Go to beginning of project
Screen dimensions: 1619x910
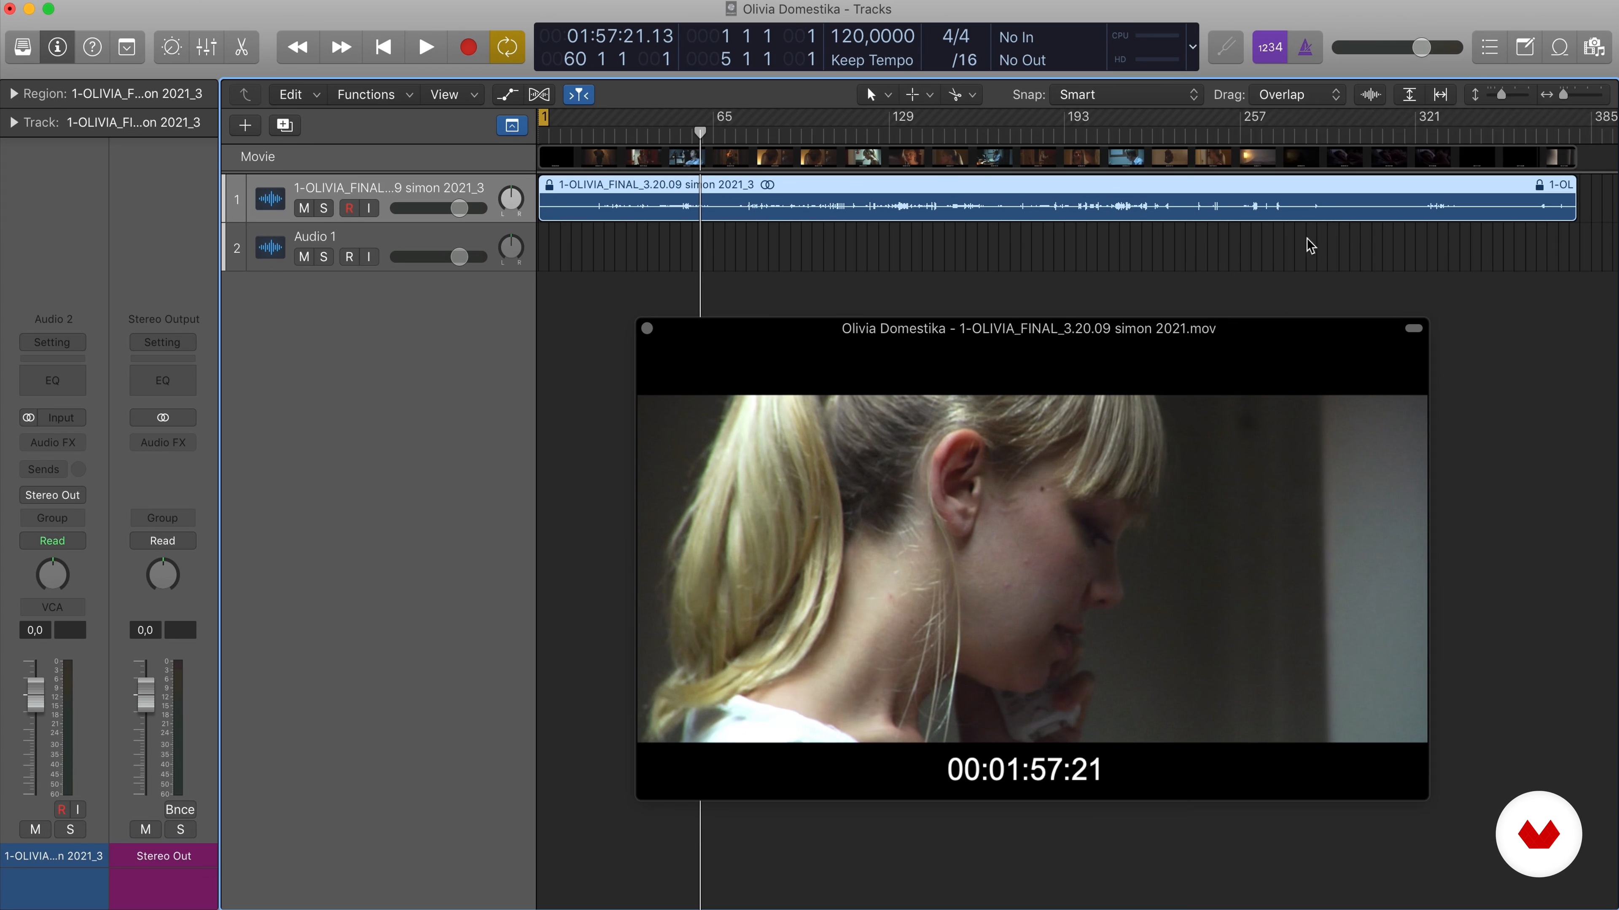tap(383, 47)
